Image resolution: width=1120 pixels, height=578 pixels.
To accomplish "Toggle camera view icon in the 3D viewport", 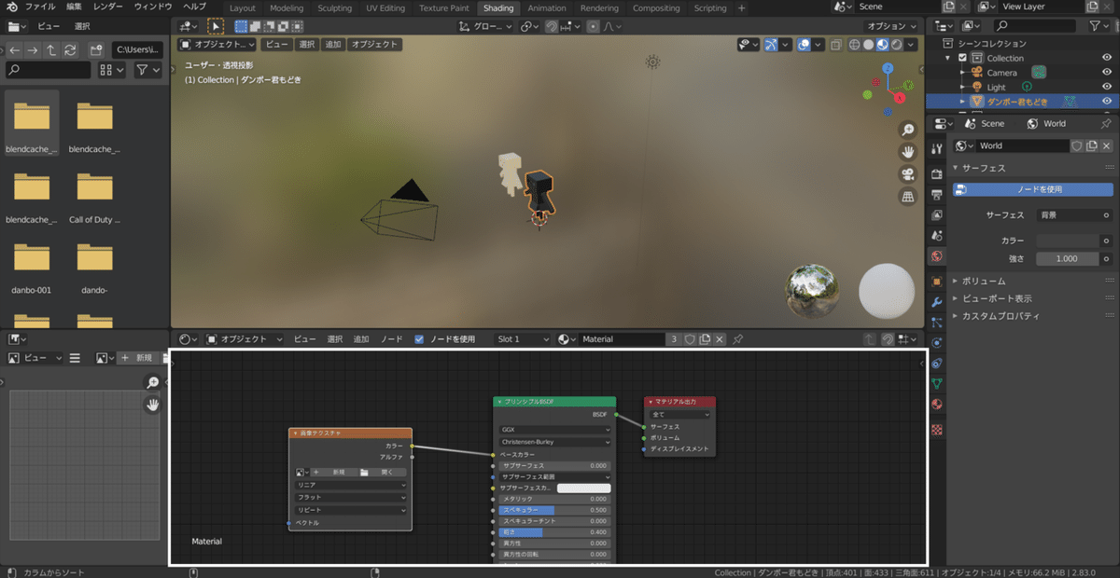I will click(x=908, y=174).
